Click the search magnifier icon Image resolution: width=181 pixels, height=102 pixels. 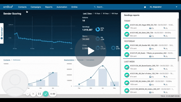tap(95, 7)
